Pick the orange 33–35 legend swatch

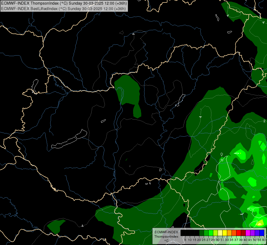click(x=229, y=233)
